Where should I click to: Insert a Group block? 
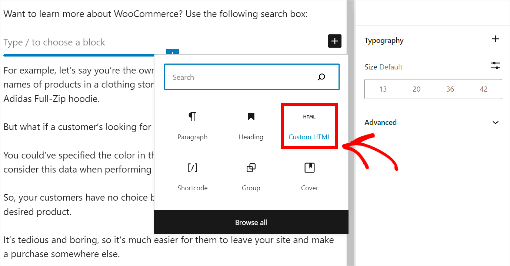(x=251, y=177)
